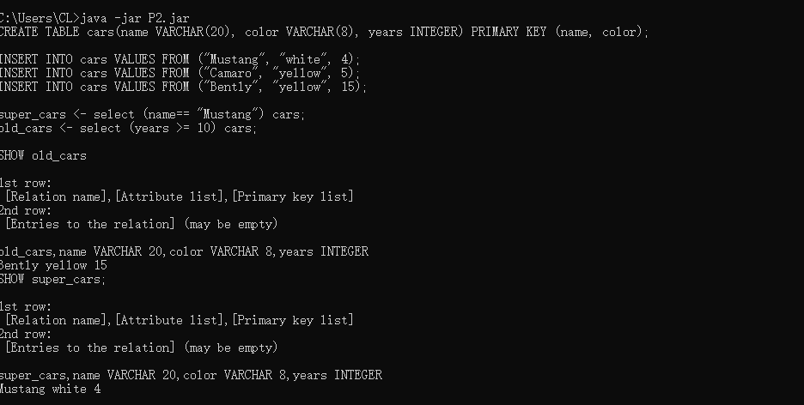Screen dimensions: 804x405
Task: Click the 'SHOW super_cars;' command line
Action: click(x=52, y=280)
